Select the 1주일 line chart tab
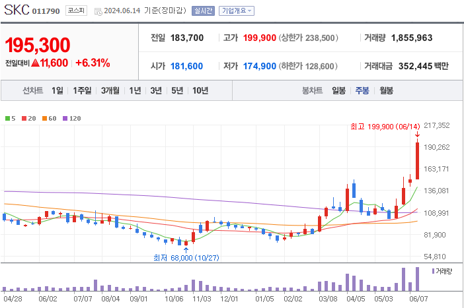464x308 pixels. [82, 90]
